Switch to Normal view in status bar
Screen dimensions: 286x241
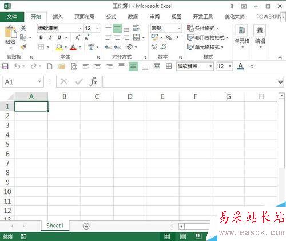pos(167,236)
